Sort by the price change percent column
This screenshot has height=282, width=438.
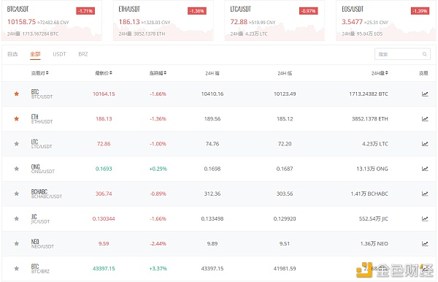click(158, 73)
